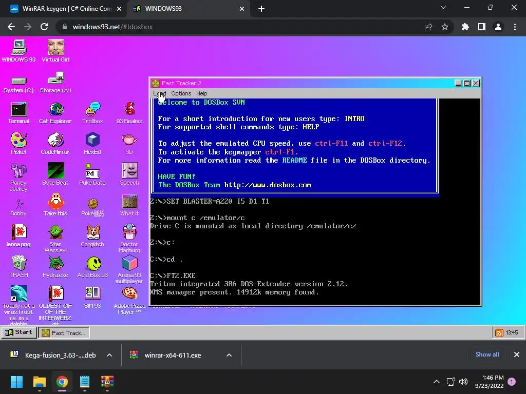Show hidden system tray icons
Screen dimensions: 526x394
pos(437,382)
